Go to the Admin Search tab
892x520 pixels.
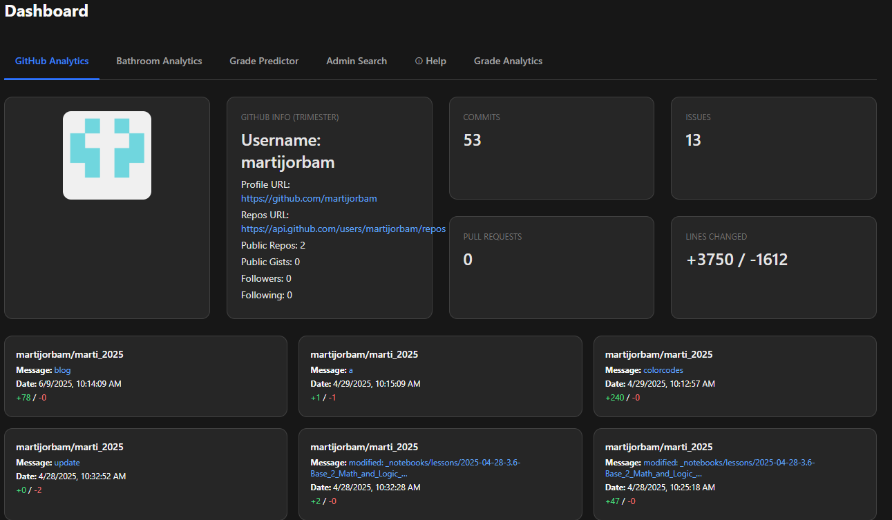357,61
